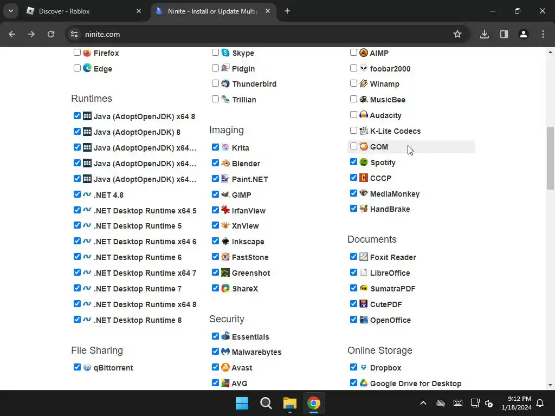Screen dimensions: 555x416
Task: Open Chrome's three-dot menu
Action: point(543,34)
